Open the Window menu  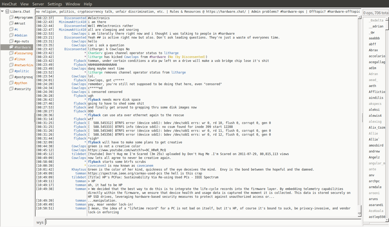(73, 4)
